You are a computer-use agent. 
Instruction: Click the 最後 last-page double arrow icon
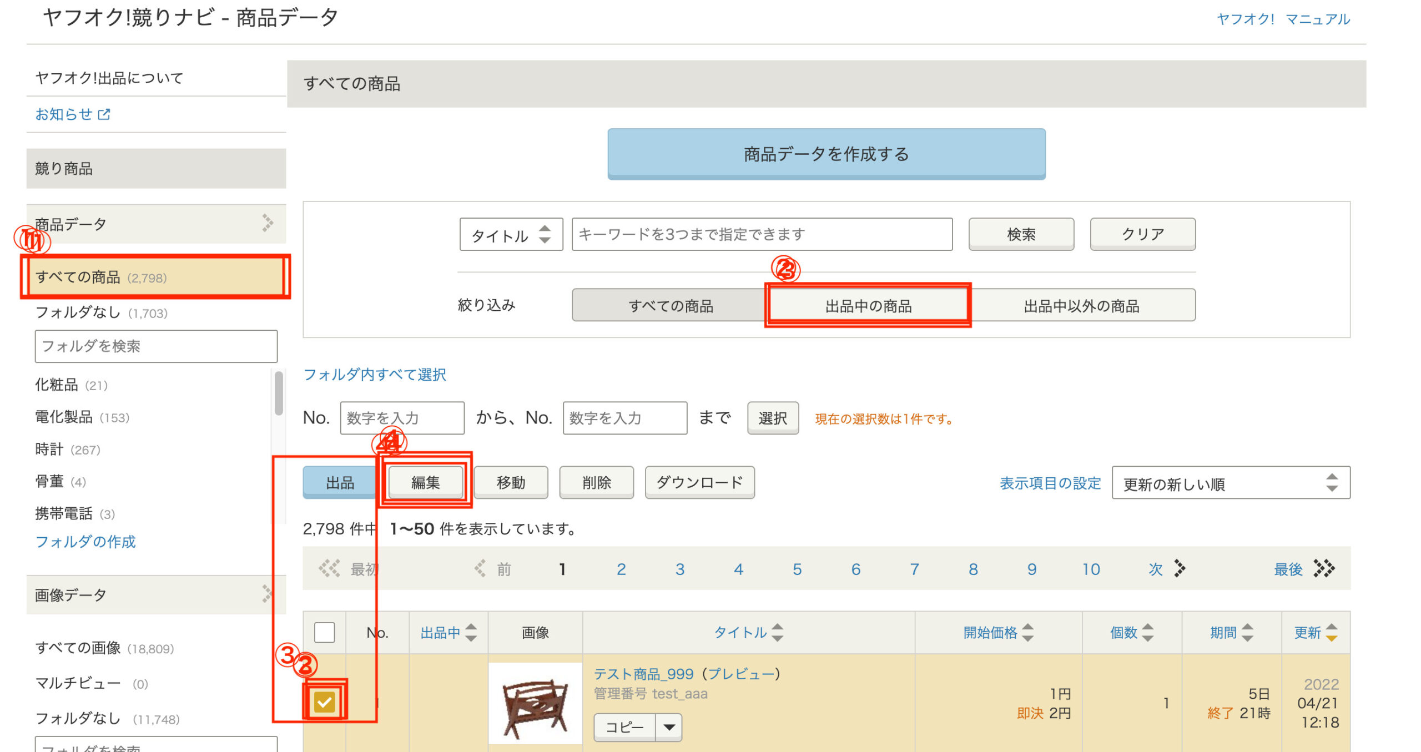[x=1324, y=568]
